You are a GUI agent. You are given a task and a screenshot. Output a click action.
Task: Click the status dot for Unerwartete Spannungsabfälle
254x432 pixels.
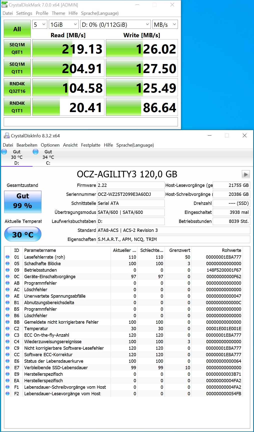8,296
